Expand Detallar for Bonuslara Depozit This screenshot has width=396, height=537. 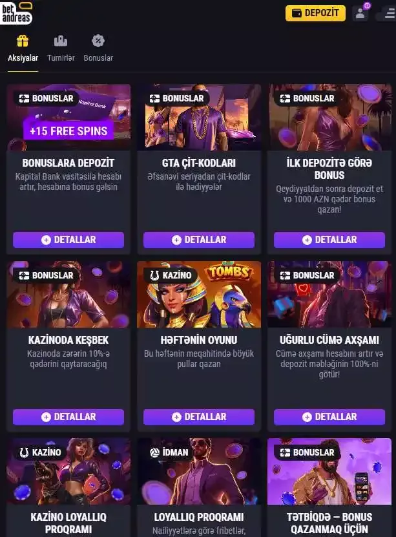pos(68,240)
